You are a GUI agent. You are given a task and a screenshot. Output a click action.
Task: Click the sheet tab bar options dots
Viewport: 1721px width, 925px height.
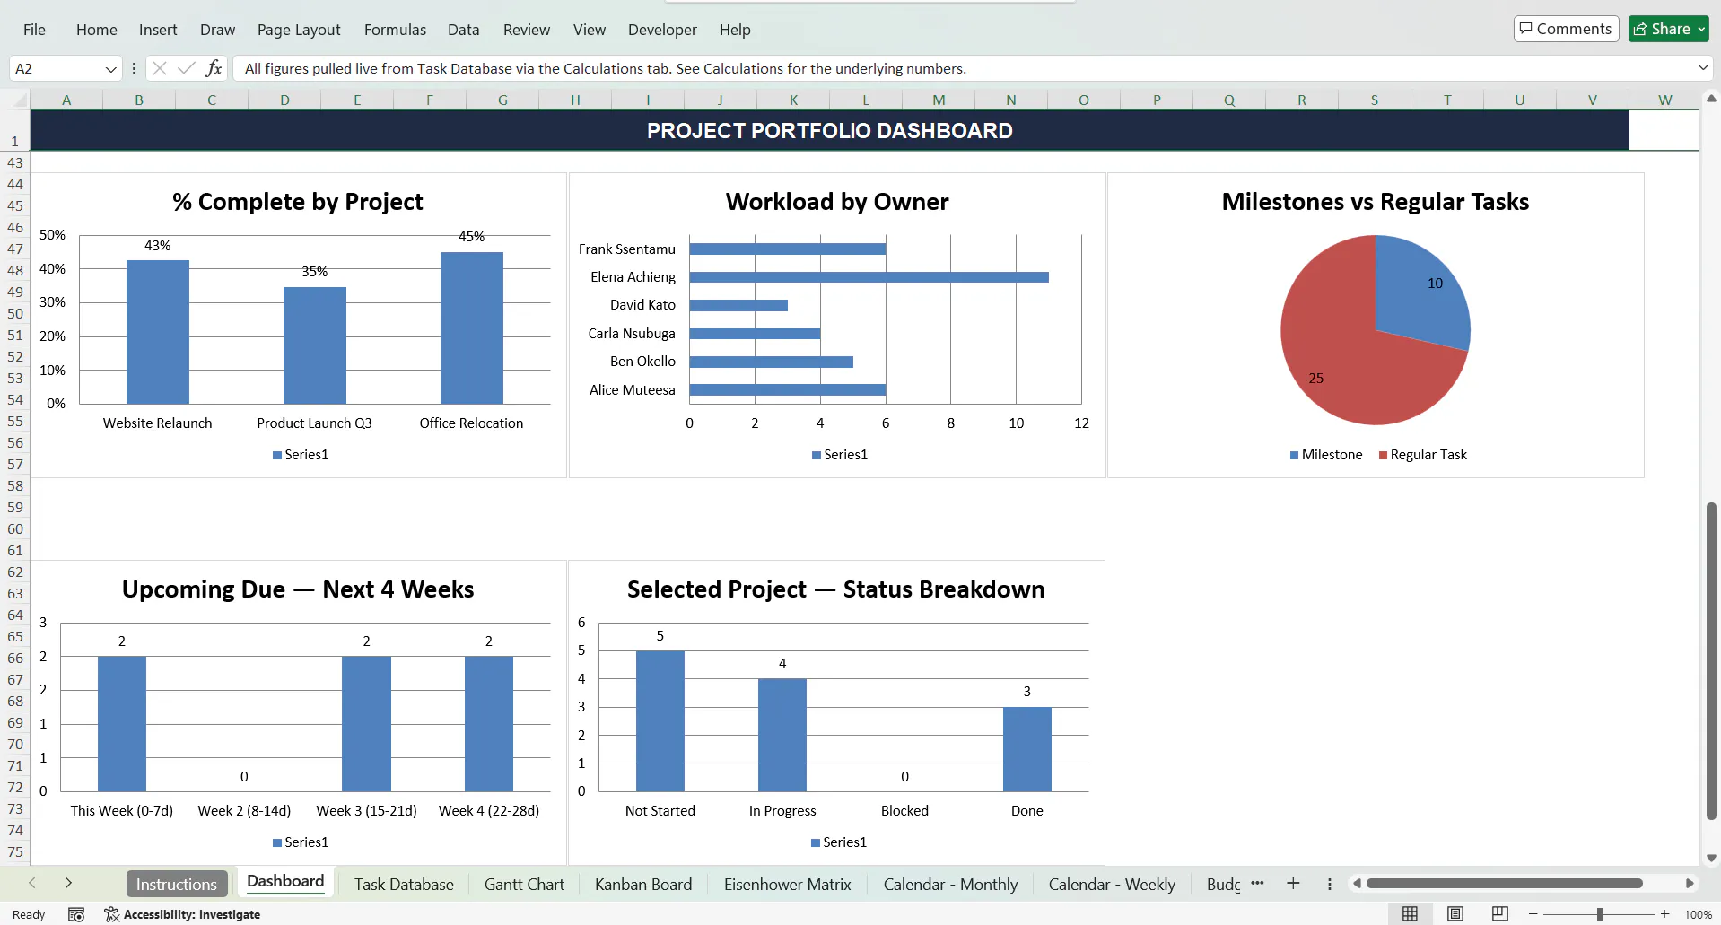coord(1329,884)
